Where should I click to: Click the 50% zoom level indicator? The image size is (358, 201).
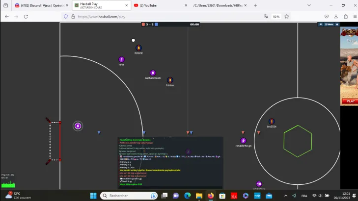tap(276, 16)
